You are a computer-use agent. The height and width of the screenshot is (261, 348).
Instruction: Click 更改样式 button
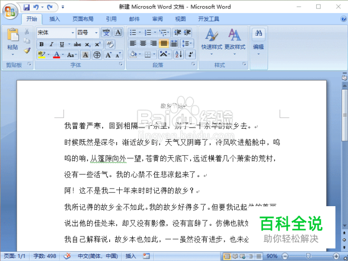pyautogui.click(x=235, y=42)
